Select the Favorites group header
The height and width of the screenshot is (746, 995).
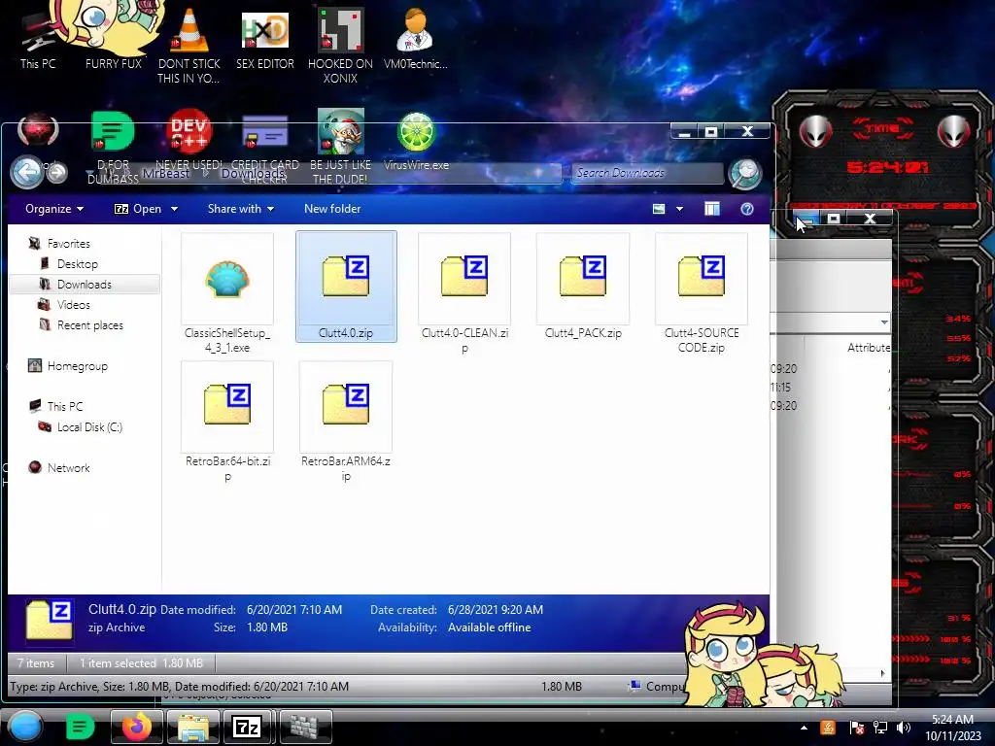69,244
